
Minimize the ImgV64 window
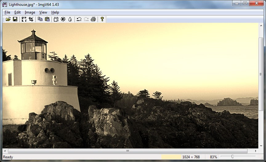click(237, 3)
